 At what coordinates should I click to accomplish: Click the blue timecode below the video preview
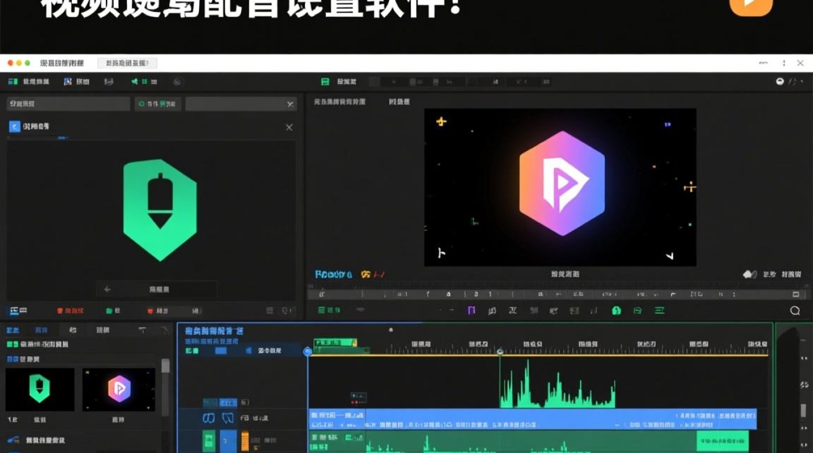click(333, 274)
